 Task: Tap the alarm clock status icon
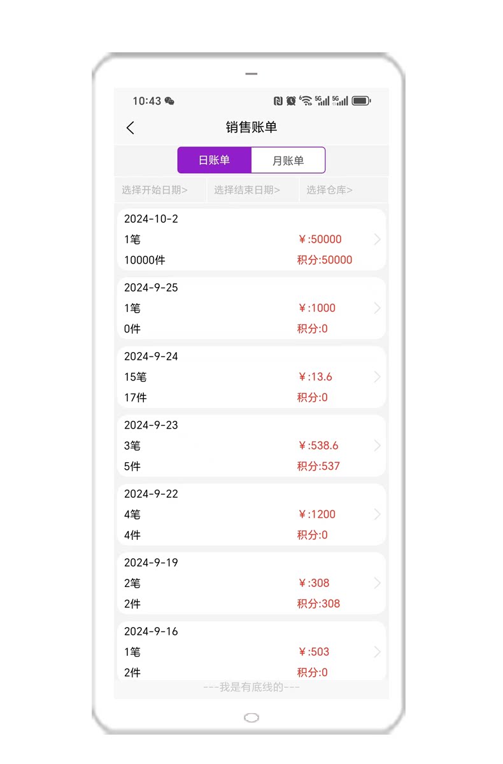click(x=291, y=101)
